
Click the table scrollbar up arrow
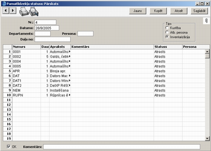tap(207, 52)
